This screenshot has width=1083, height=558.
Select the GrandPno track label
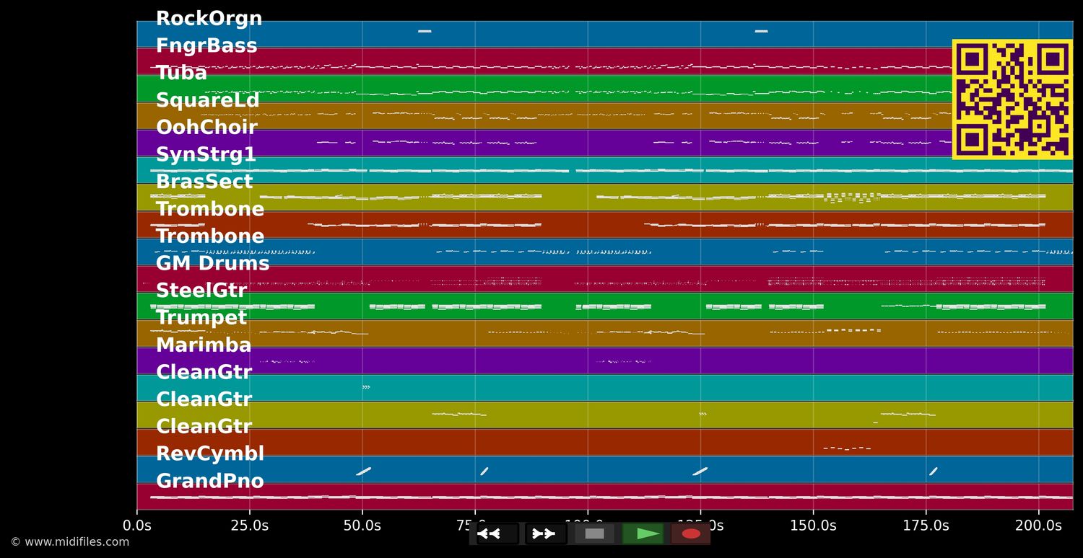coord(209,480)
